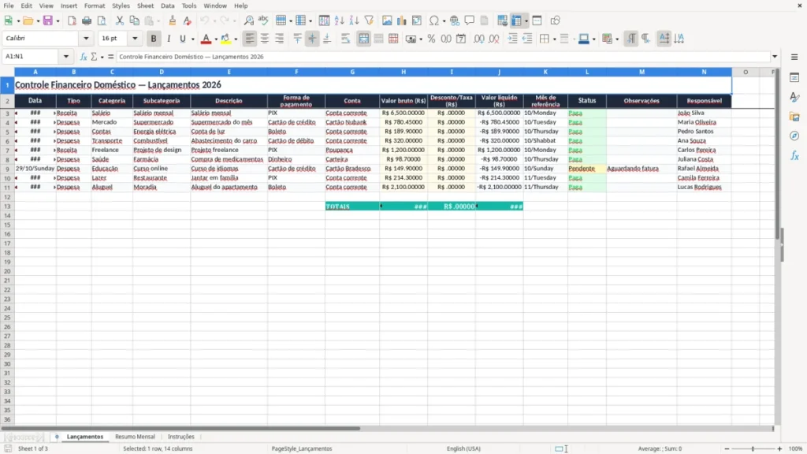Image resolution: width=807 pixels, height=454 pixels.
Task: Adjust the zoom slider
Action: [x=753, y=448]
